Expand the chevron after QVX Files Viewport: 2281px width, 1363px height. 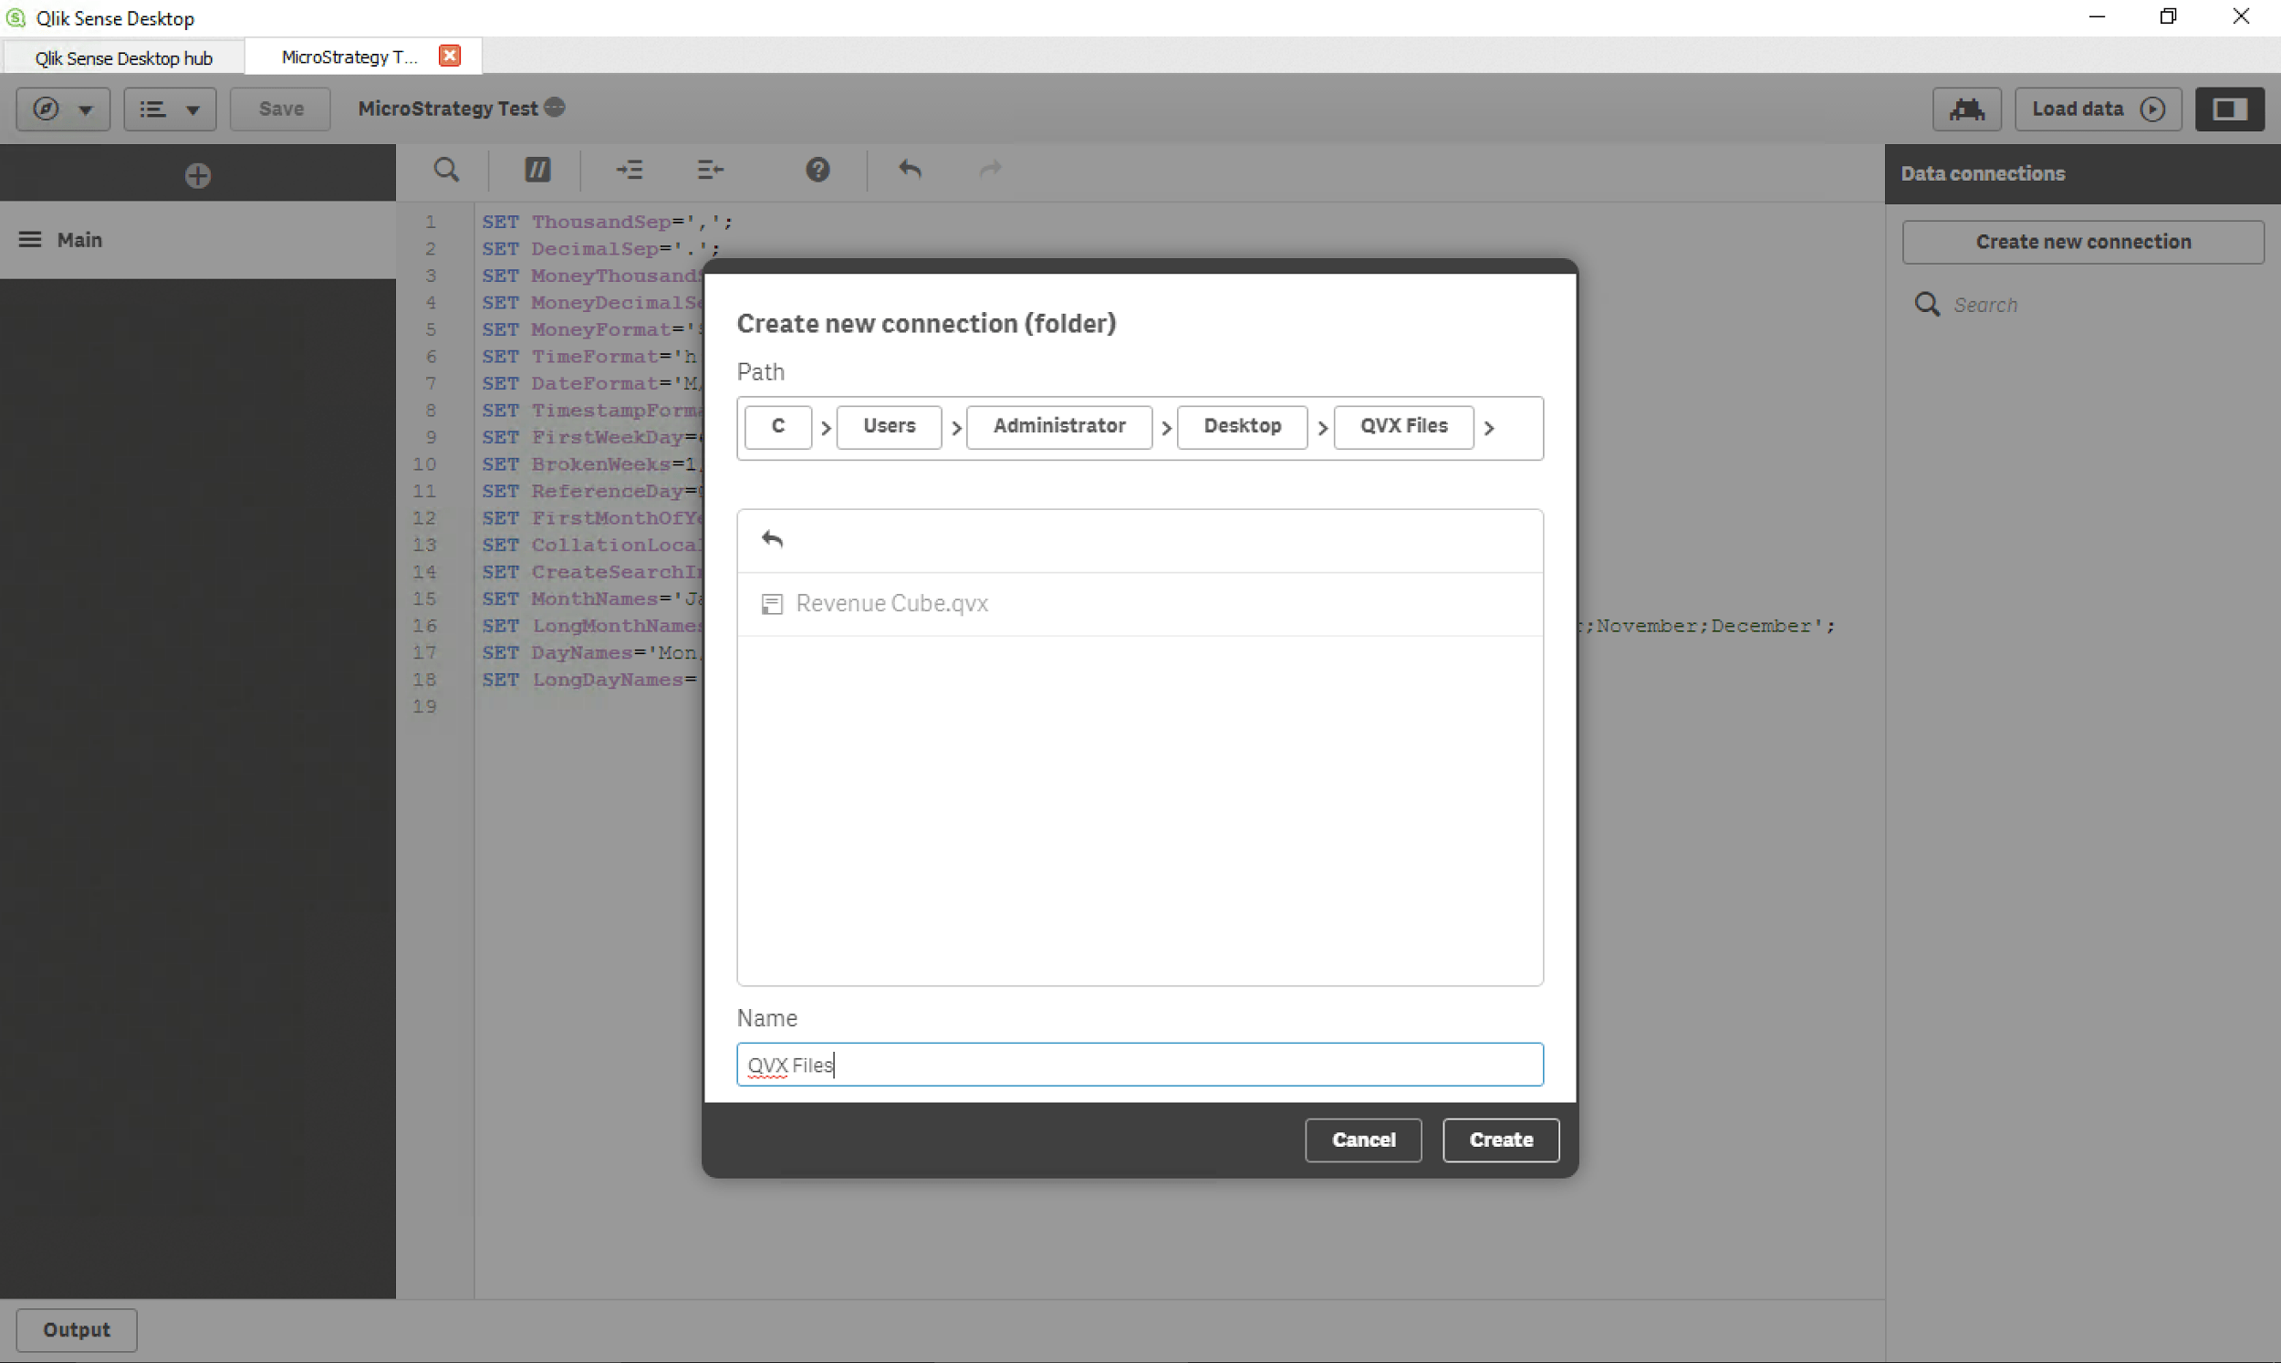click(1489, 428)
